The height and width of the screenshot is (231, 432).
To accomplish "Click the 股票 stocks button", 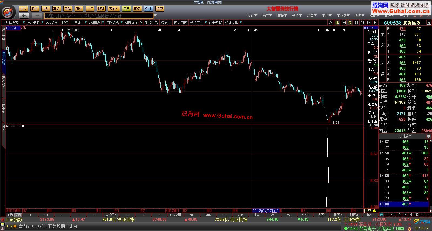I will 34,9.
